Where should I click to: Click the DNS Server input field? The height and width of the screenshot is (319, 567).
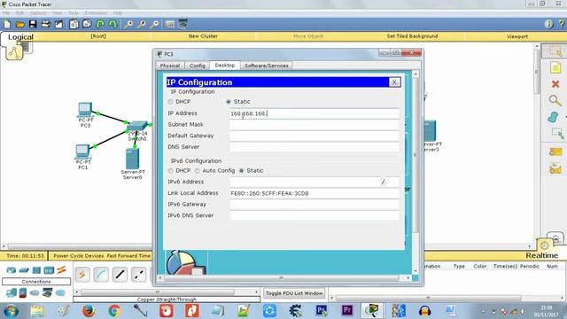pyautogui.click(x=315, y=147)
